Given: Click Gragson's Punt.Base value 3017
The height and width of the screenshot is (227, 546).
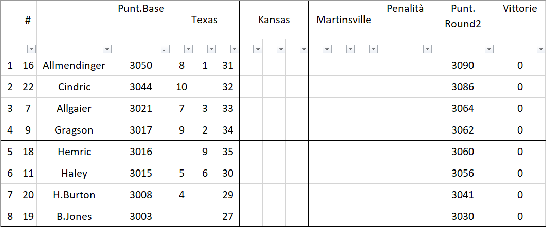Looking at the screenshot, I should (141, 130).
